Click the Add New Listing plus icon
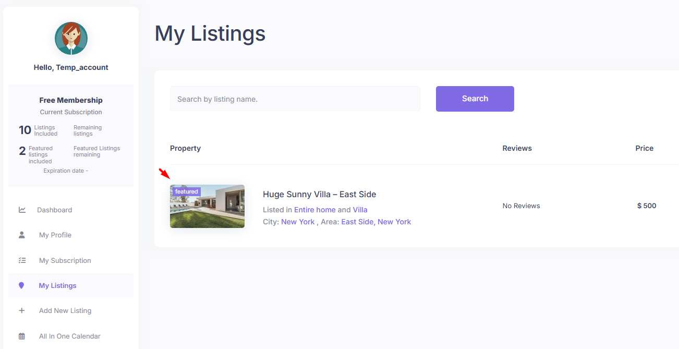This screenshot has height=349, width=679. click(22, 310)
